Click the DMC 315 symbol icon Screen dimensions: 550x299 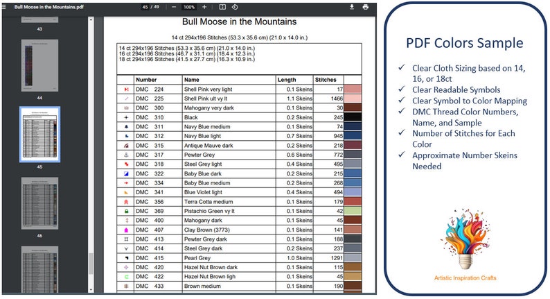click(126, 146)
